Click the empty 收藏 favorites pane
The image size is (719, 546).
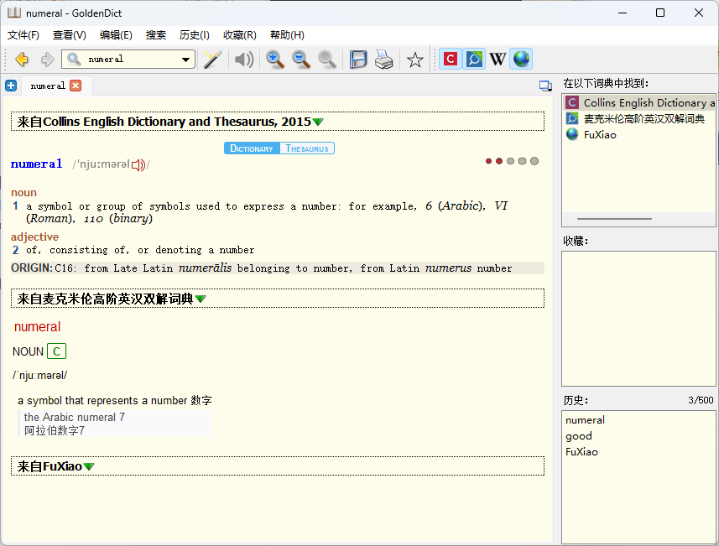[638, 319]
